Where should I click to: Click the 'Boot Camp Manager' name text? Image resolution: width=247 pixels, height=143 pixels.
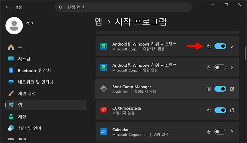131,87
